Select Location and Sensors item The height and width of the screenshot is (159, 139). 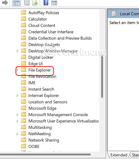48,102
